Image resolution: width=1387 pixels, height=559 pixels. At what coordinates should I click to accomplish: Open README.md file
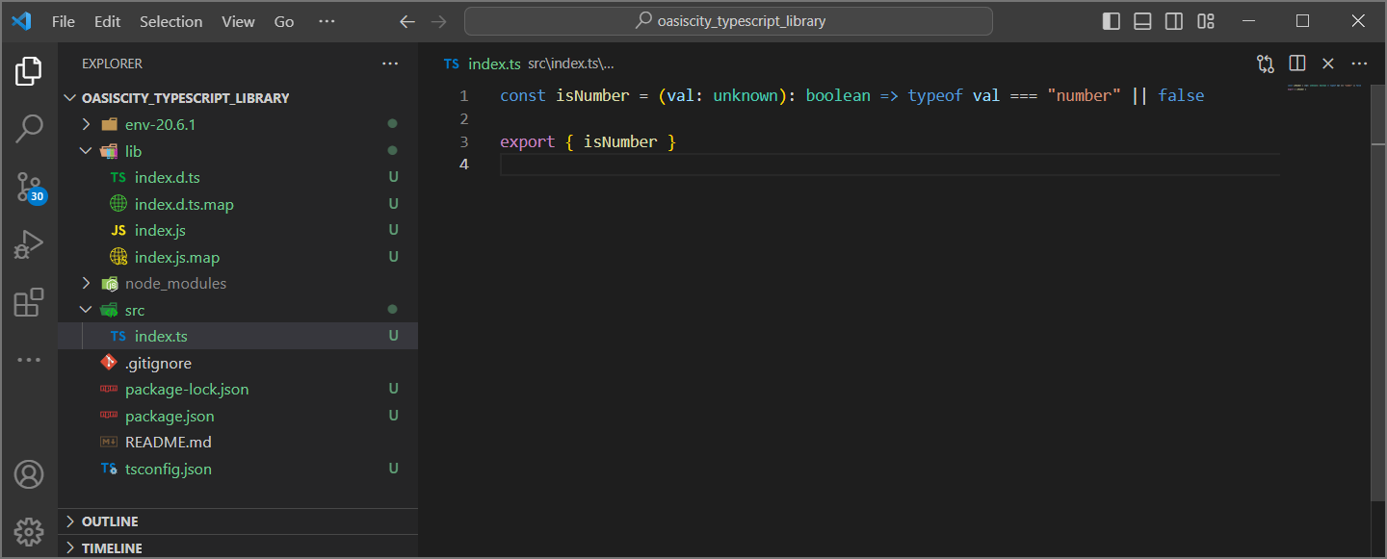click(238, 443)
